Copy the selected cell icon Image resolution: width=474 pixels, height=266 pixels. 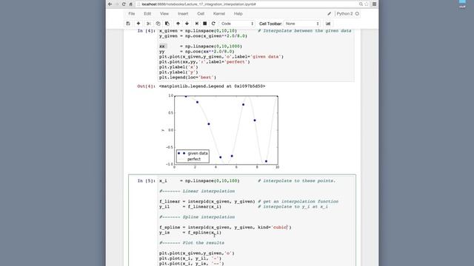(158, 24)
